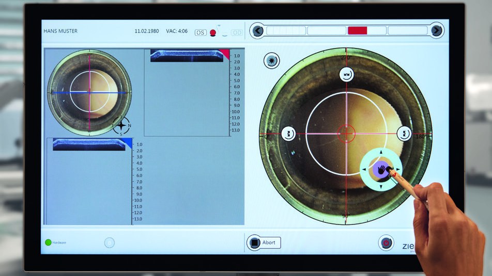Click the faint round icon in bottom bar
Screen dimensions: 492x276
coord(109,242)
